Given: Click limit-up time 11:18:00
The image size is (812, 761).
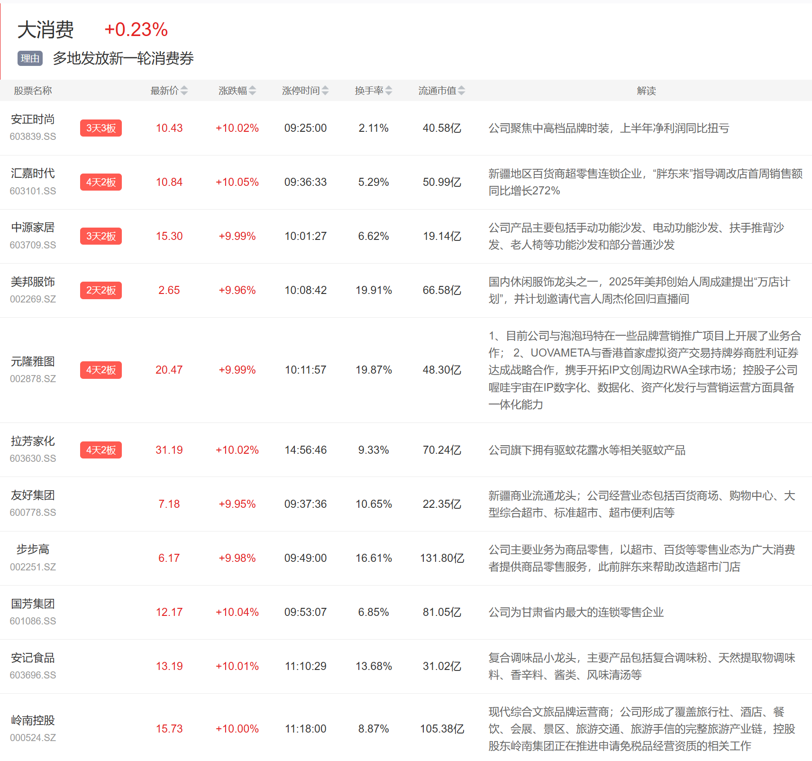Looking at the screenshot, I should (306, 729).
